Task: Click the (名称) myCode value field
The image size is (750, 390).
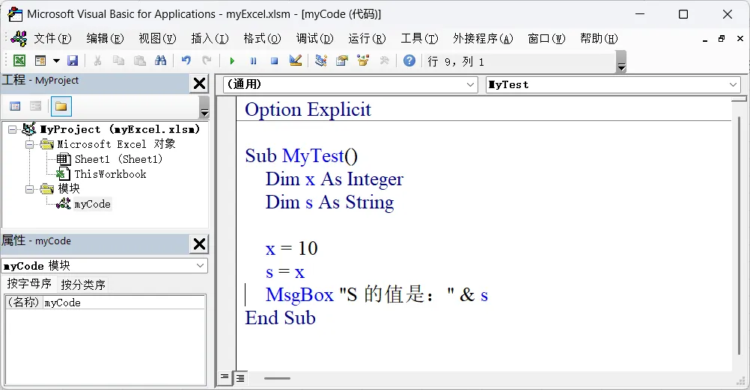Action: pos(124,303)
